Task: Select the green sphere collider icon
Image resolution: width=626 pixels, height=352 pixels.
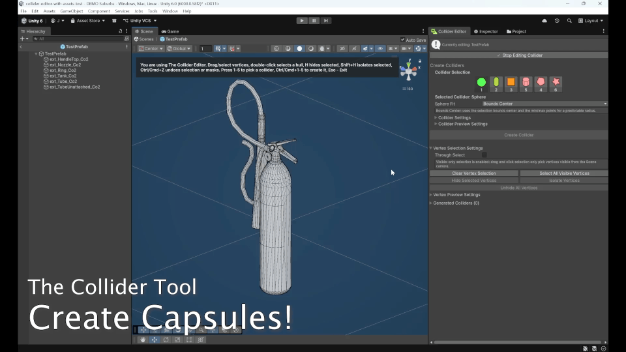Action: 481,82
